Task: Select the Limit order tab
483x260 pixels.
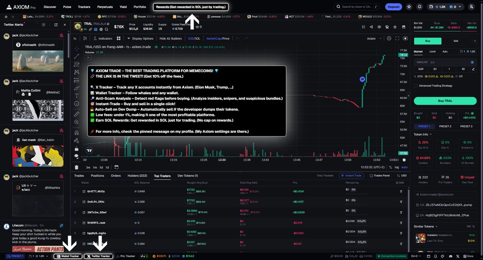Action: click(432, 52)
